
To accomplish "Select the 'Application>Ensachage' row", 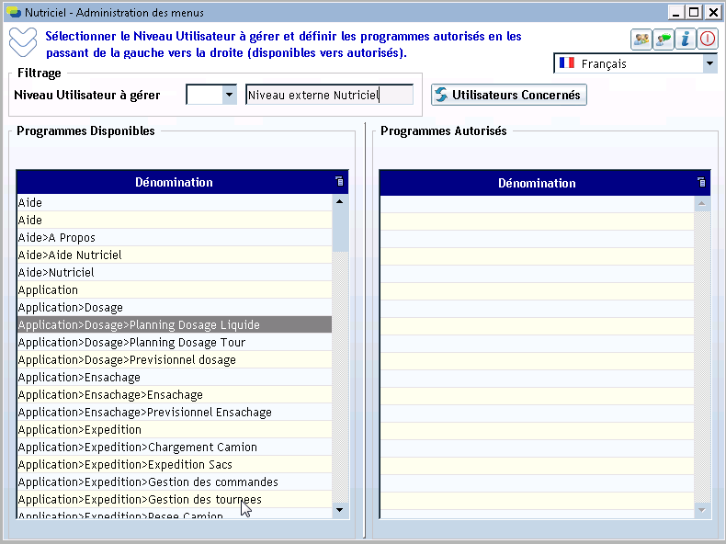I will 174,378.
